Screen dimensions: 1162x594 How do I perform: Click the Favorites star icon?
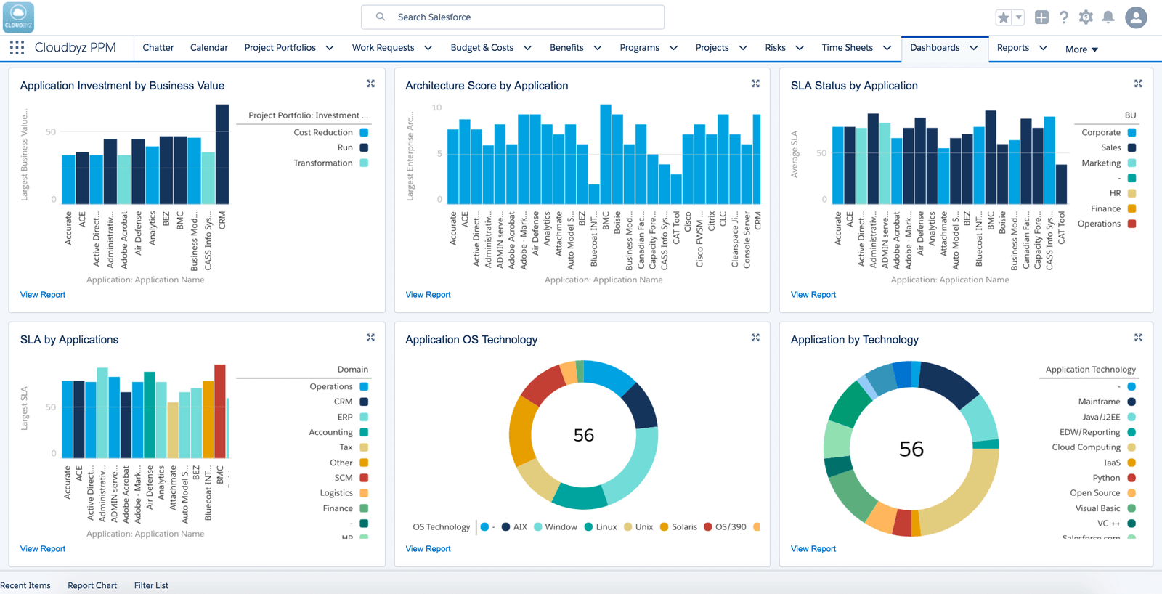(1003, 17)
